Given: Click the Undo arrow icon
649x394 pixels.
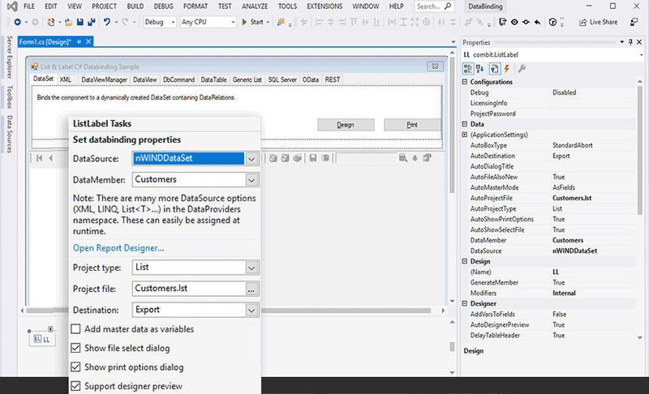Looking at the screenshot, I should click(x=107, y=22).
